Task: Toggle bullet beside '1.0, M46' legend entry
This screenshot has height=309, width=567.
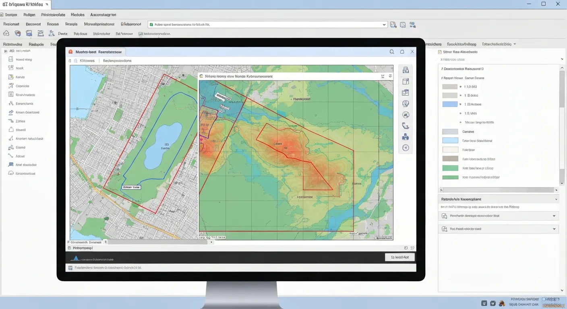Action: (x=461, y=113)
